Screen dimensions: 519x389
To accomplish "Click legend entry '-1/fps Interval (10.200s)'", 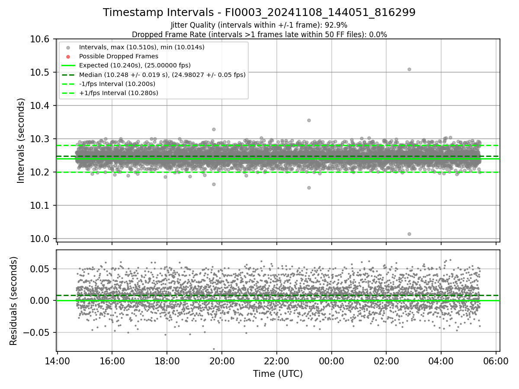I will [x=117, y=84].
